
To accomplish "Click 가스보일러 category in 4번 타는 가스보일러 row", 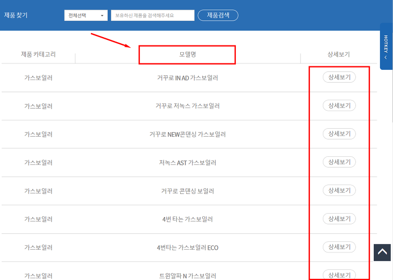I will click(38, 219).
